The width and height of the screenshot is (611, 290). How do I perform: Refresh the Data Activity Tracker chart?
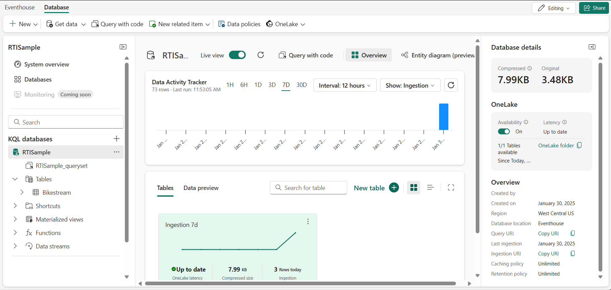451,85
